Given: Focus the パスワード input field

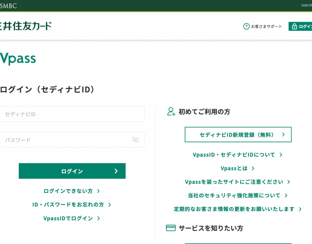Looking at the screenshot, I should [x=72, y=140].
